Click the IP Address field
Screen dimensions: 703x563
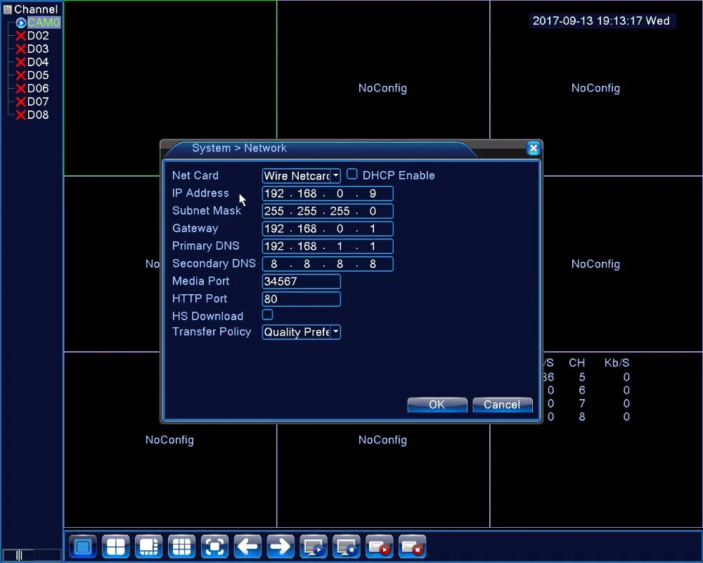[328, 194]
